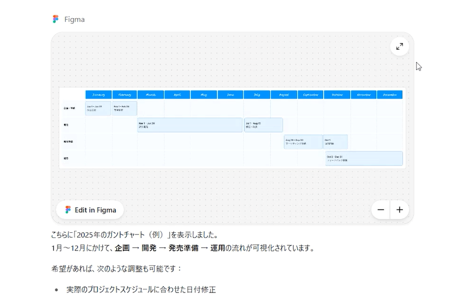Screen dimensions: 457x295
Task: Click the Figma app name text
Action: 74,19
